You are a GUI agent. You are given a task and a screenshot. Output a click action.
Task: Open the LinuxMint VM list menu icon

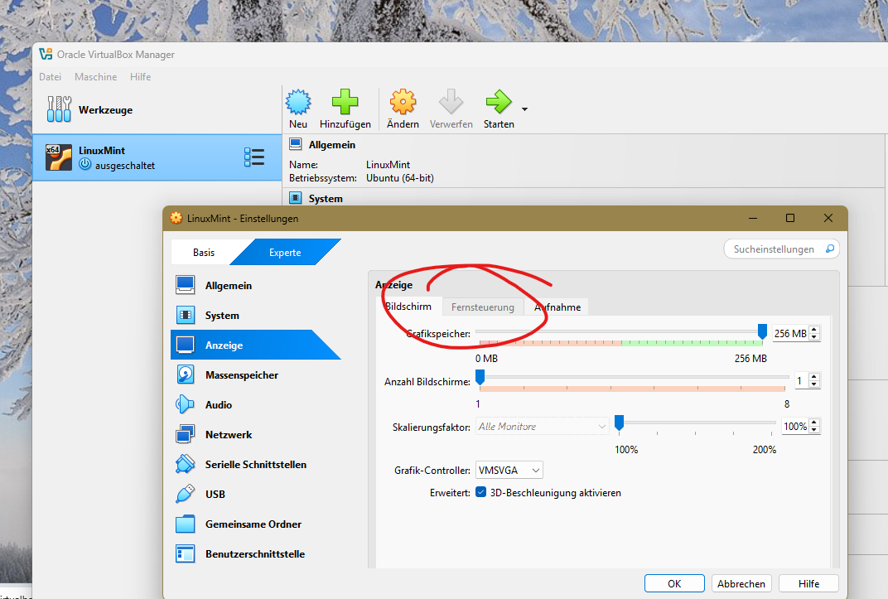point(254,157)
